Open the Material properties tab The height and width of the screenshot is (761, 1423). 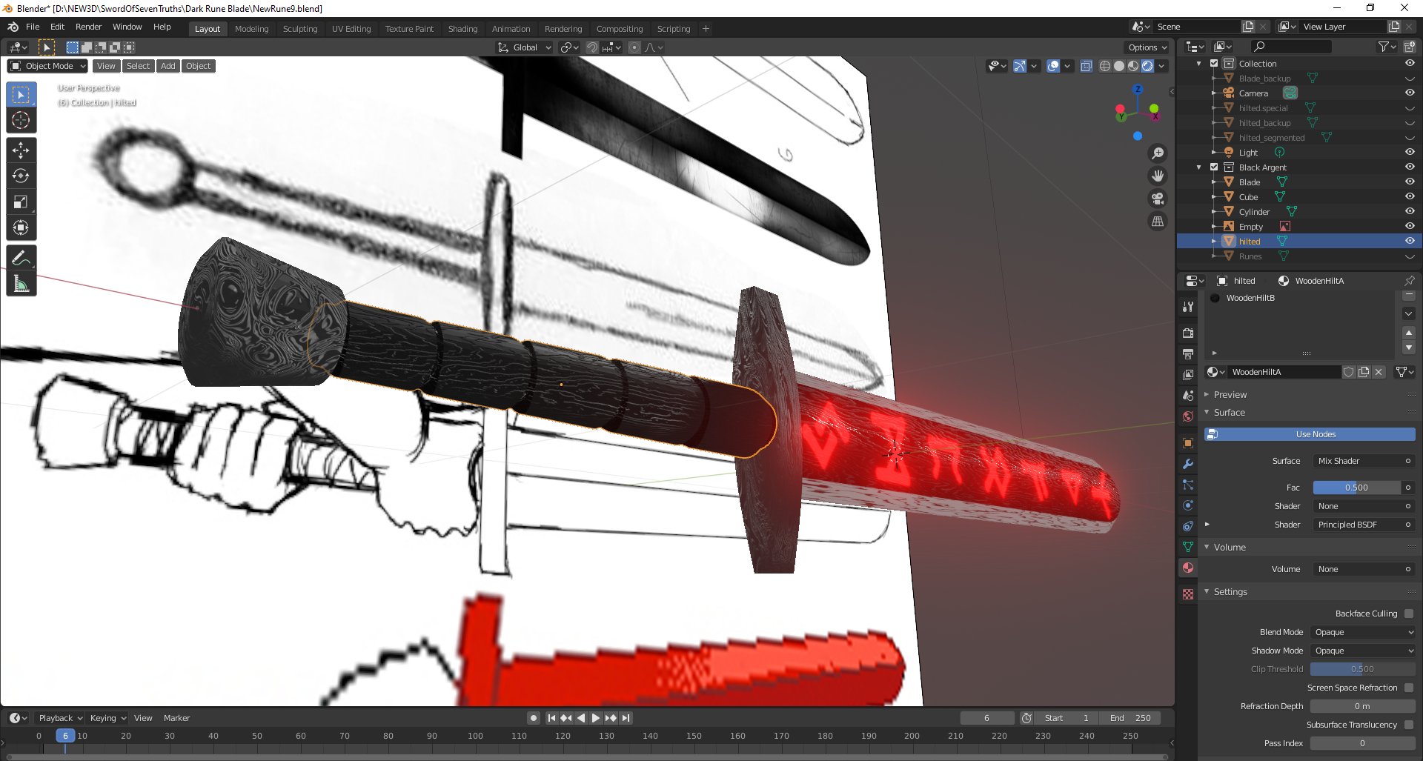(x=1188, y=568)
